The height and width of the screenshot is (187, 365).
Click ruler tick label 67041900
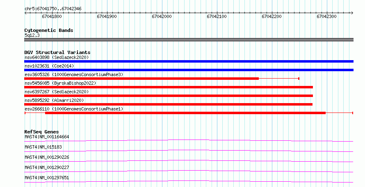tap(107, 16)
